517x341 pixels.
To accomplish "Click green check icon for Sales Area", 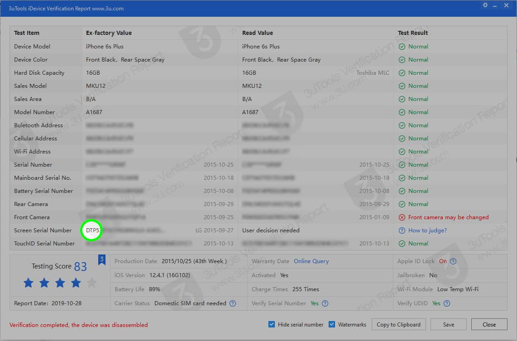I will [x=402, y=99].
